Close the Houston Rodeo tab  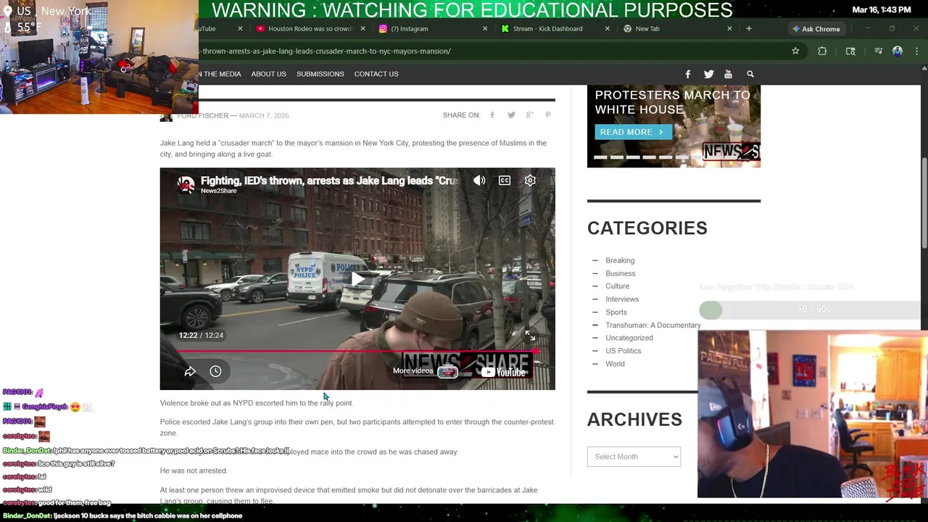point(362,29)
